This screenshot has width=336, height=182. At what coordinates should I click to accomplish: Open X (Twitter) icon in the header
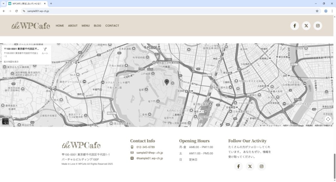306,26
